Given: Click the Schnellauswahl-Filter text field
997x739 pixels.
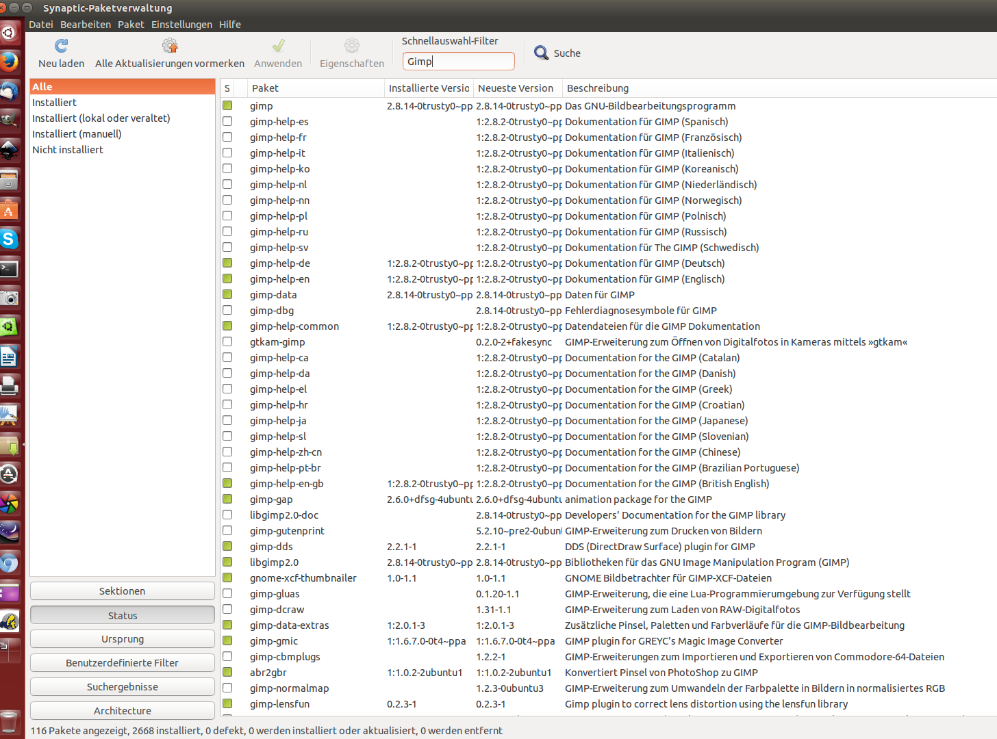Looking at the screenshot, I should (458, 62).
